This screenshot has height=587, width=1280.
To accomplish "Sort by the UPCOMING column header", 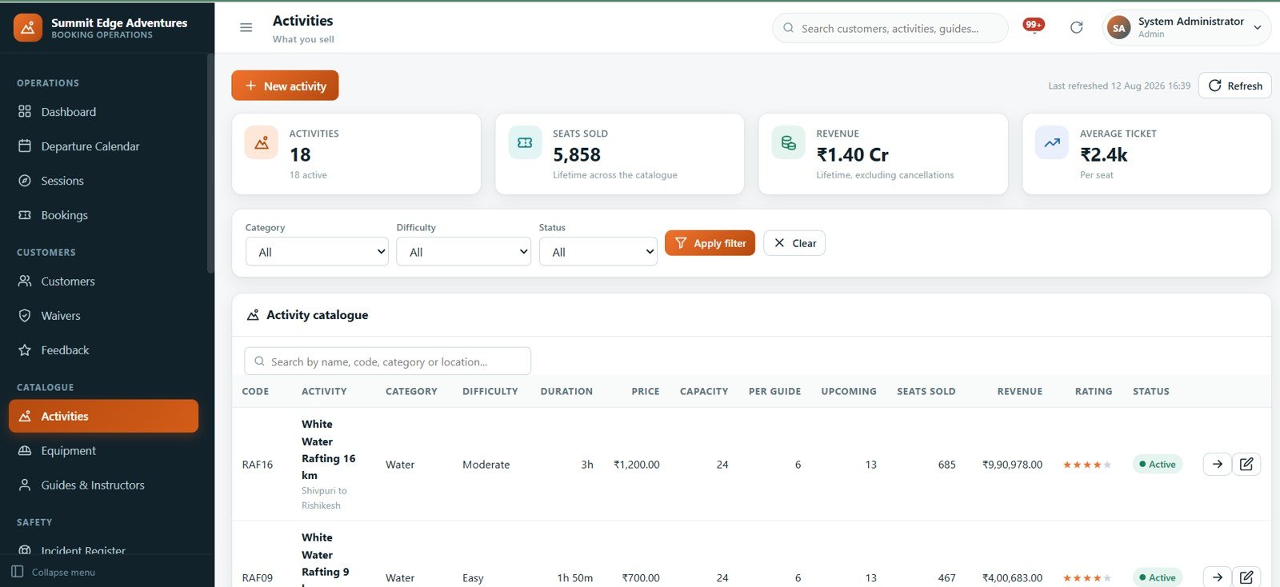I will (x=849, y=391).
